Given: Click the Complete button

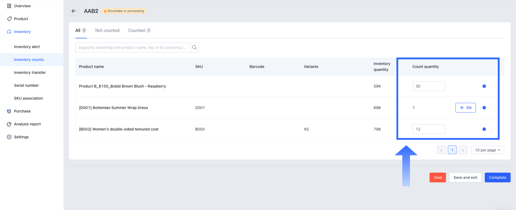Looking at the screenshot, I should 497,178.
